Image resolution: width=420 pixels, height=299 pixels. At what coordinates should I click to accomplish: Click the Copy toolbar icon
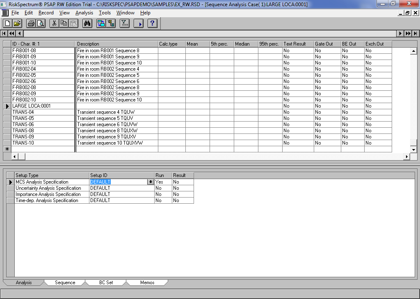[x=64, y=23]
